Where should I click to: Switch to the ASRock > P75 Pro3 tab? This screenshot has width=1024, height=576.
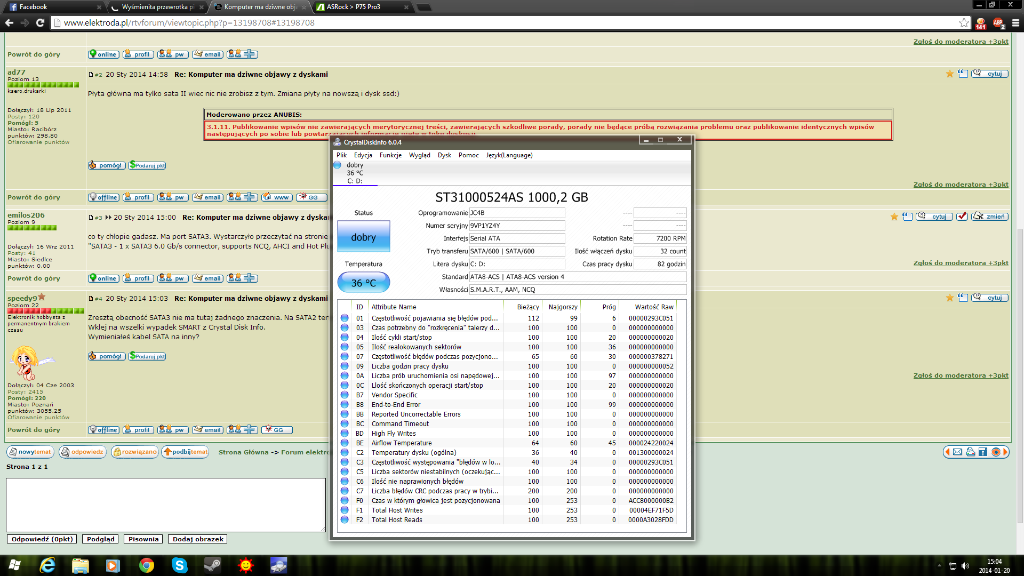[x=363, y=7]
